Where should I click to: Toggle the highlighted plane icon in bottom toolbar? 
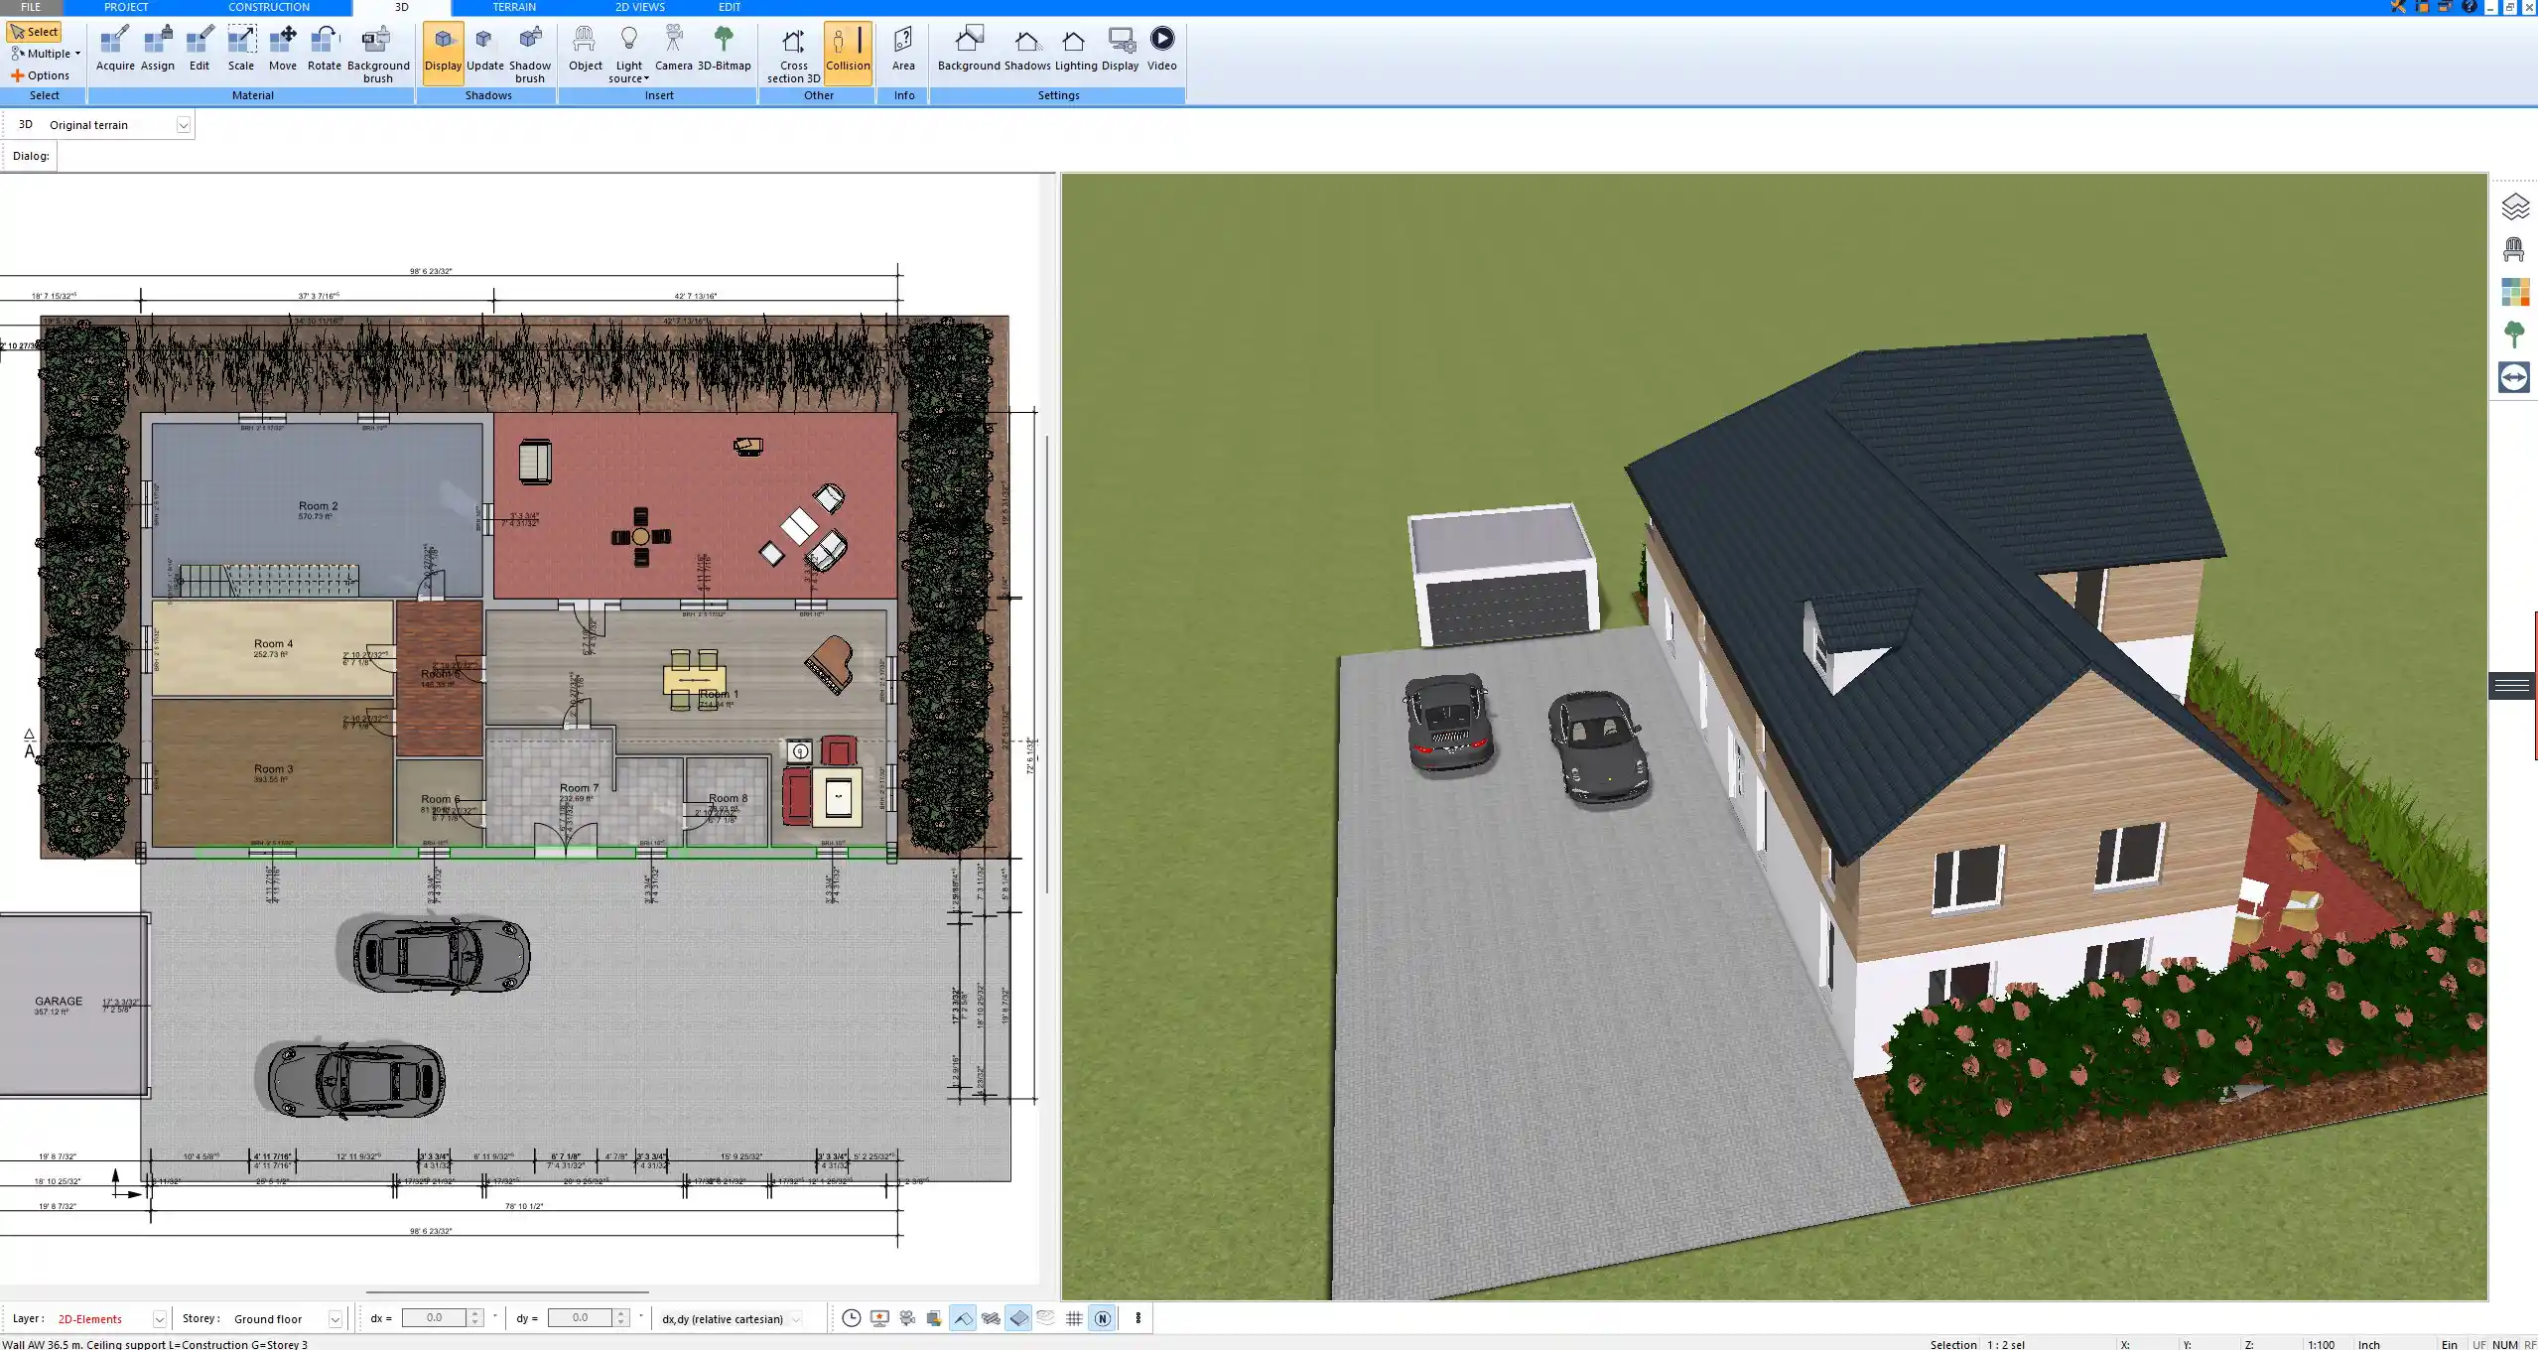point(1018,1318)
